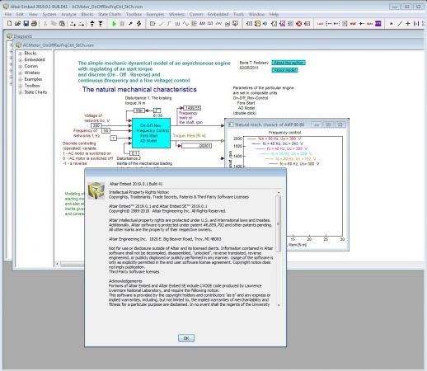
Task: Click the rectangle block icon after play controls
Action: (x=152, y=24)
